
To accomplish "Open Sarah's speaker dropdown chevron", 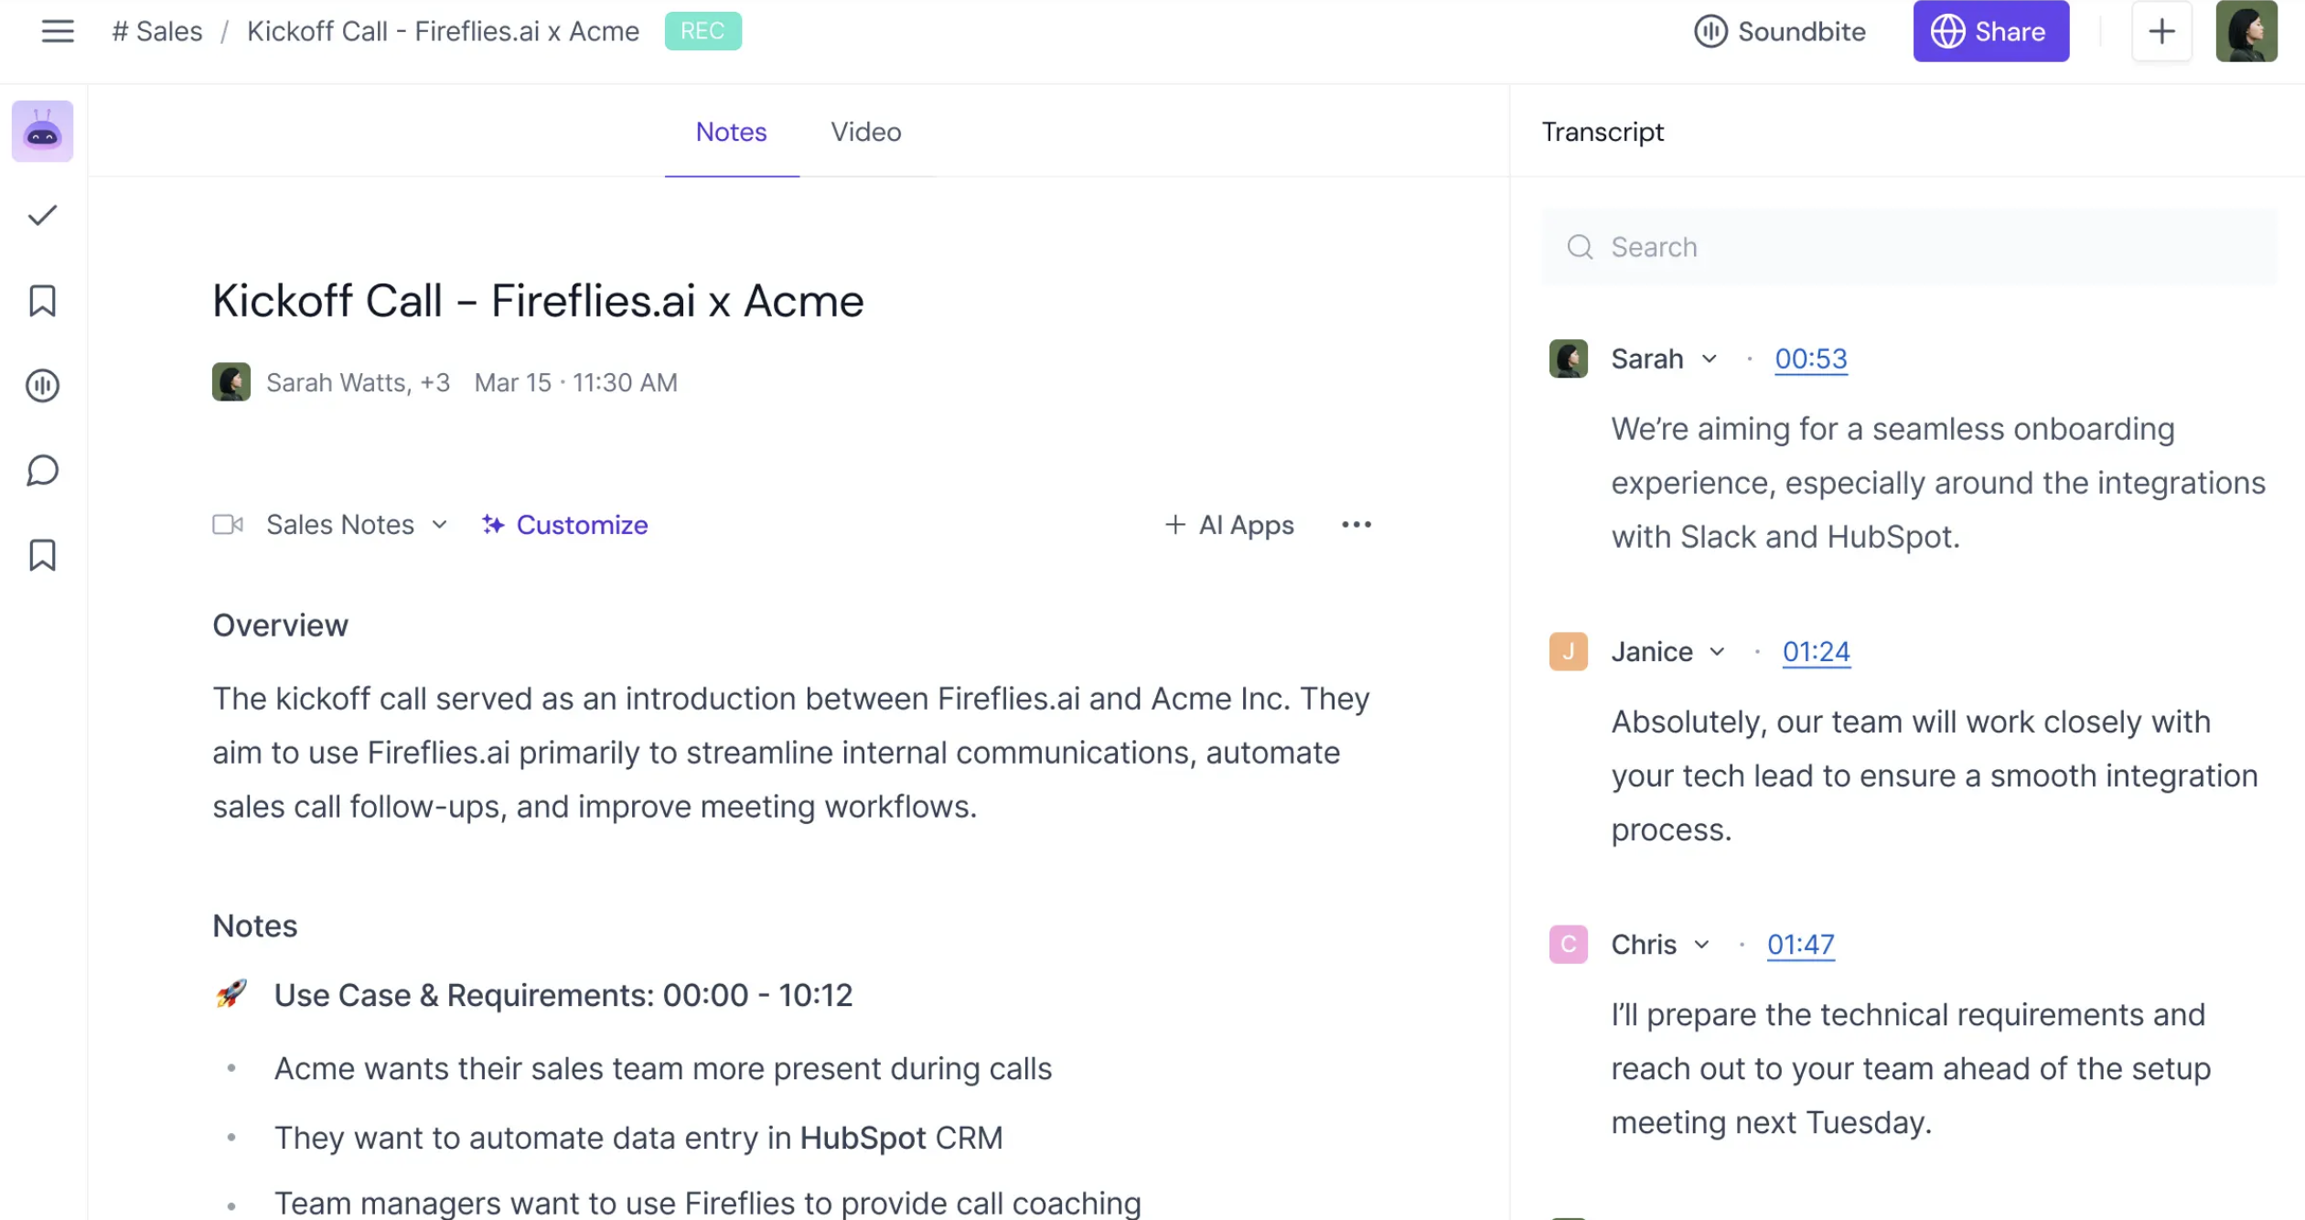I will tap(1709, 359).
